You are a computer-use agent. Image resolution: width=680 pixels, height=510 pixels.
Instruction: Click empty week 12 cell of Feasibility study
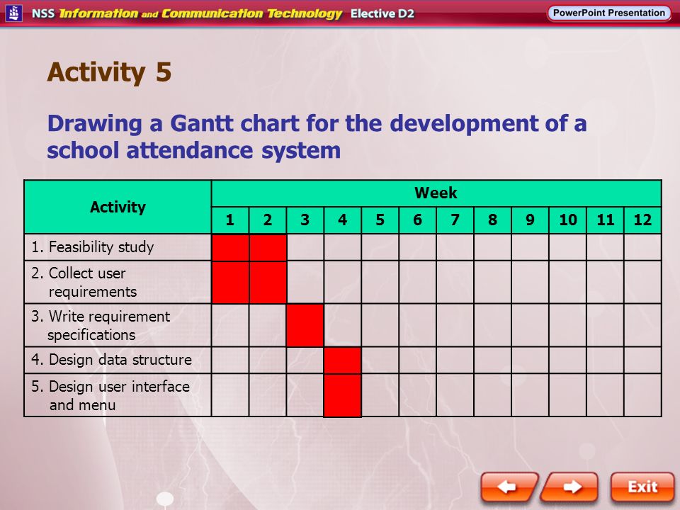(x=642, y=247)
